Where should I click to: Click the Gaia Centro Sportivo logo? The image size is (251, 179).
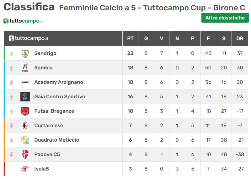25,97
